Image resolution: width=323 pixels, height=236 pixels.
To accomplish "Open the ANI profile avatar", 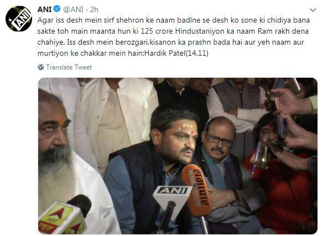I will click(x=19, y=19).
